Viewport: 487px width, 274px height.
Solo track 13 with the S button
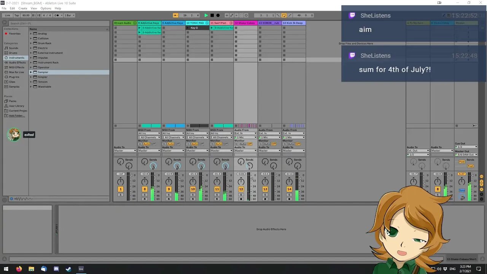tap(265, 195)
